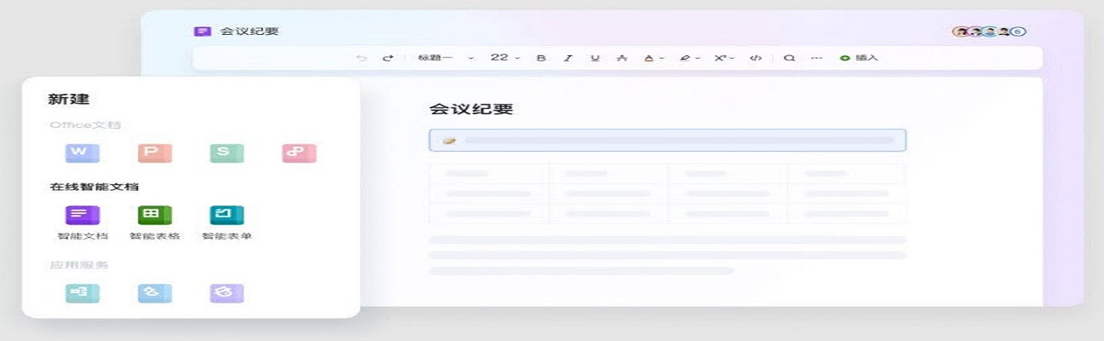The image size is (1104, 341).
Task: Open the purple icon under 应用服务
Action: coord(227,293)
